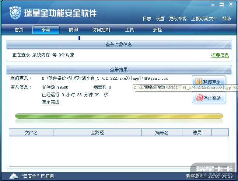Viewport: 238px width, 181px height.
Task: Click the cloud security status icon
Action: coord(14,176)
